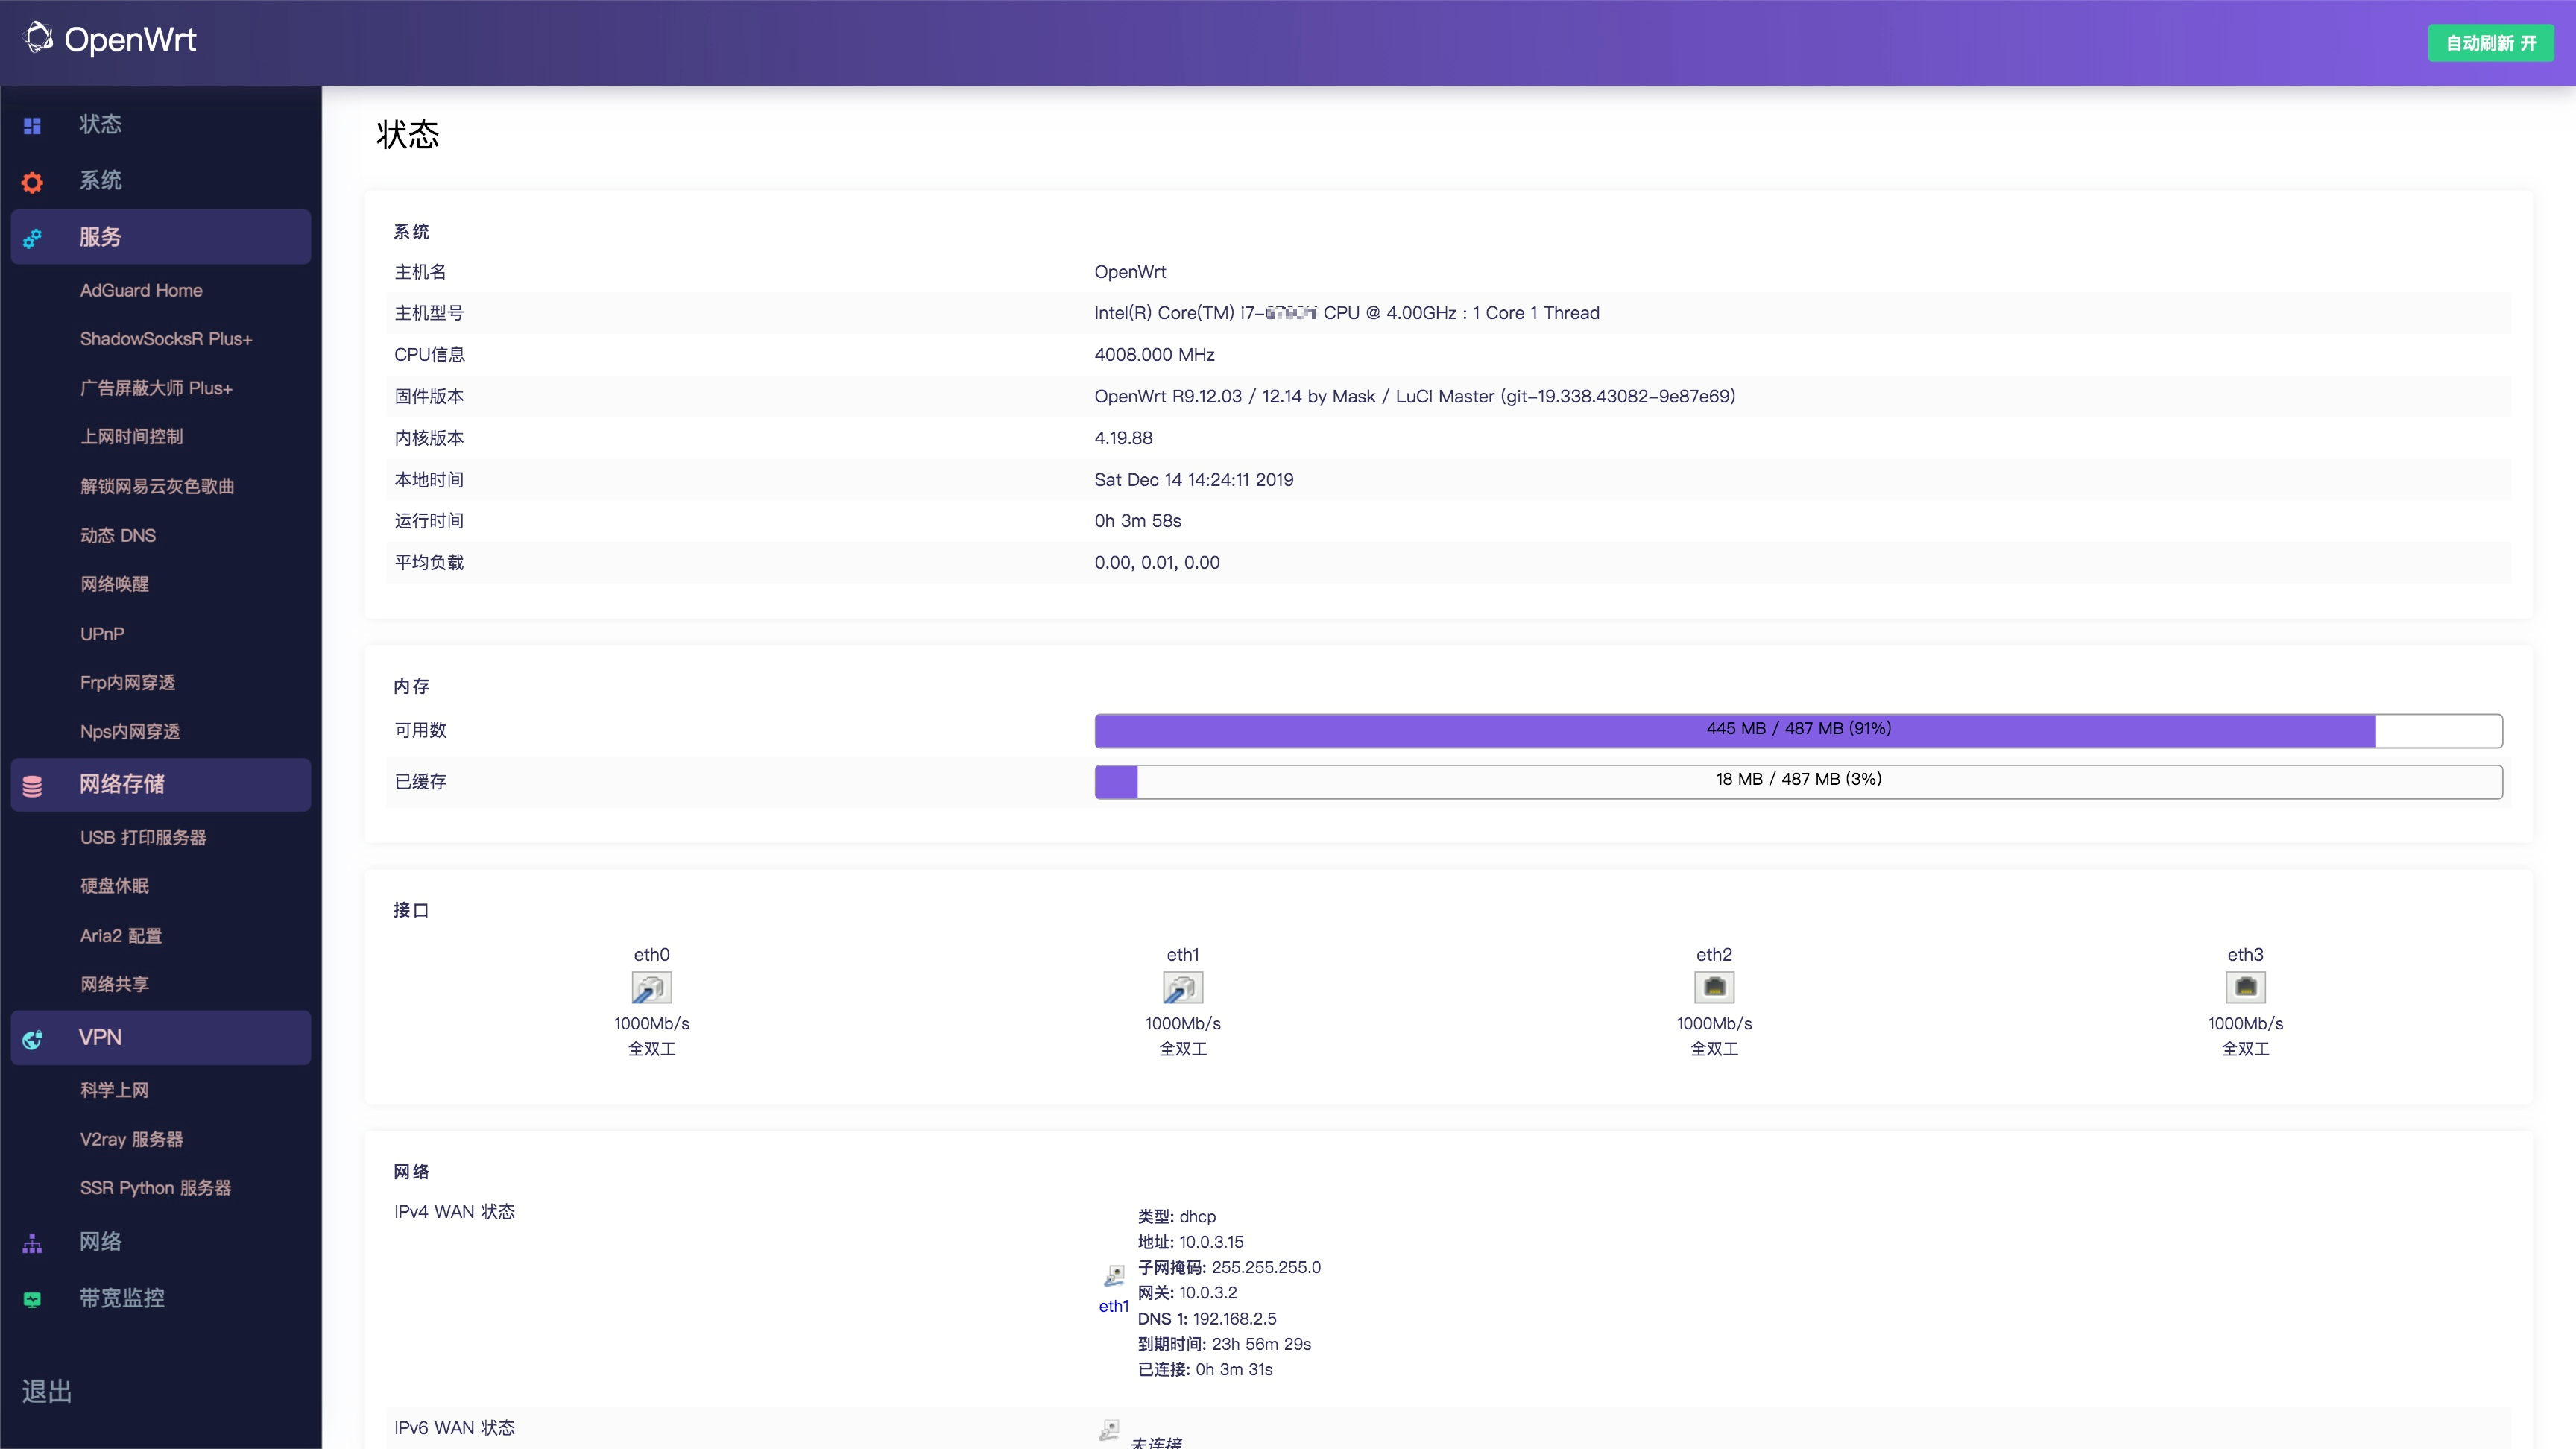Open 网络唤醒 menu item
2576x1449 pixels.
pyautogui.click(x=114, y=584)
